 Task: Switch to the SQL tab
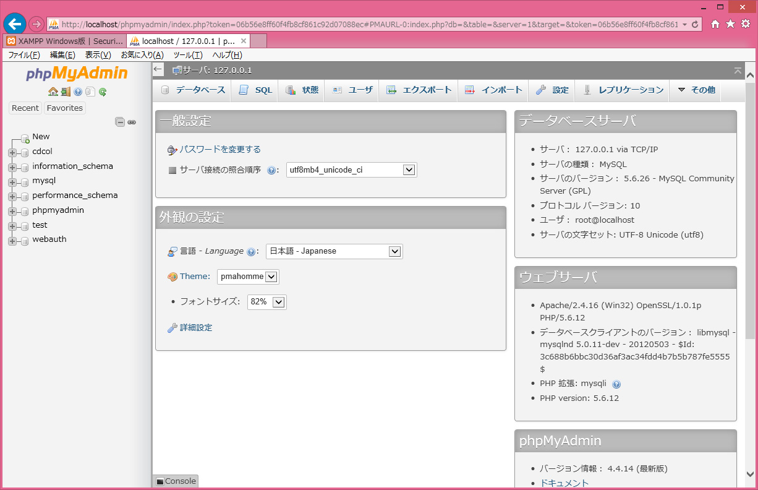[x=255, y=90]
